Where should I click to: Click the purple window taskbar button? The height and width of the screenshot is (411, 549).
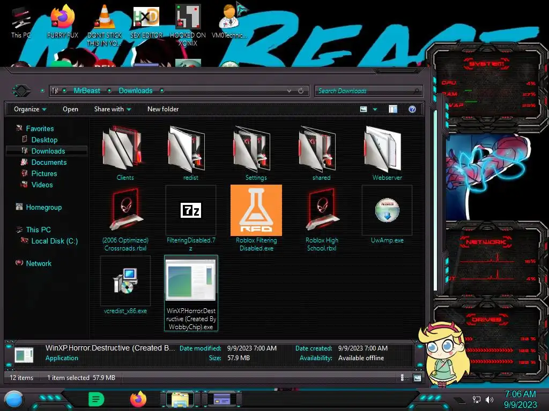point(222,399)
